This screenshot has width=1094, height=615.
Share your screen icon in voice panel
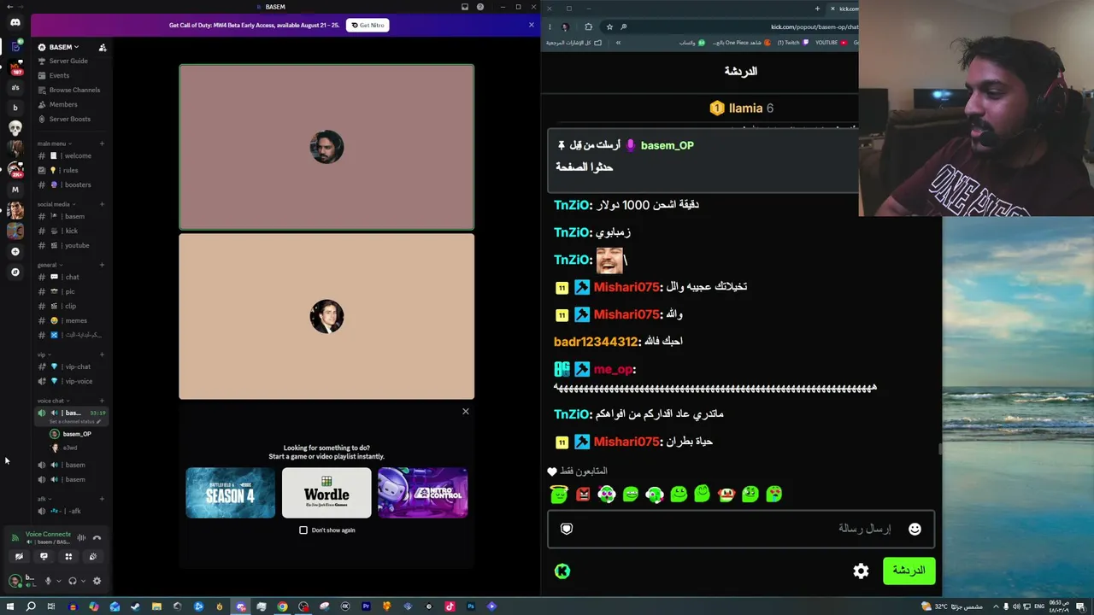[x=44, y=556]
